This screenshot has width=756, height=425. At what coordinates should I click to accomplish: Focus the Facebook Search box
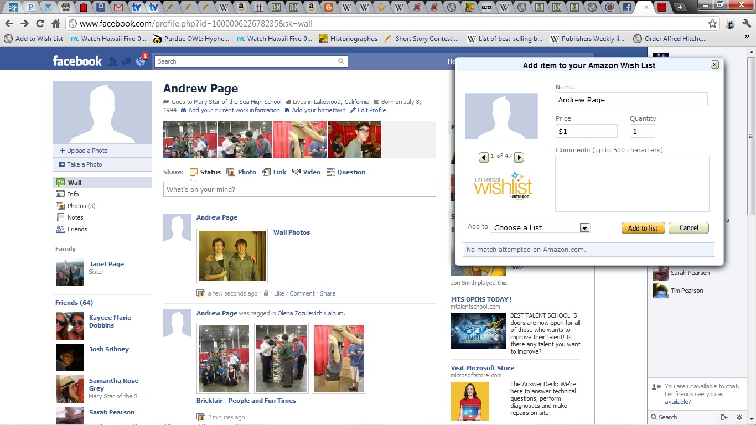[x=245, y=61]
